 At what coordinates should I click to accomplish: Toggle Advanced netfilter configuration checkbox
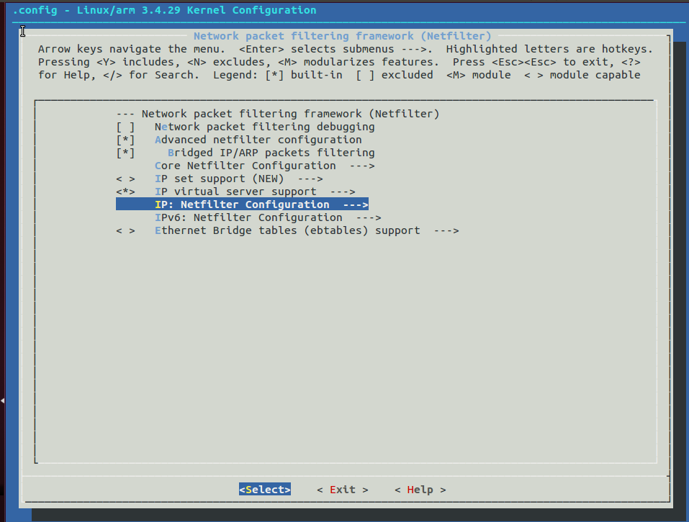tap(125, 140)
